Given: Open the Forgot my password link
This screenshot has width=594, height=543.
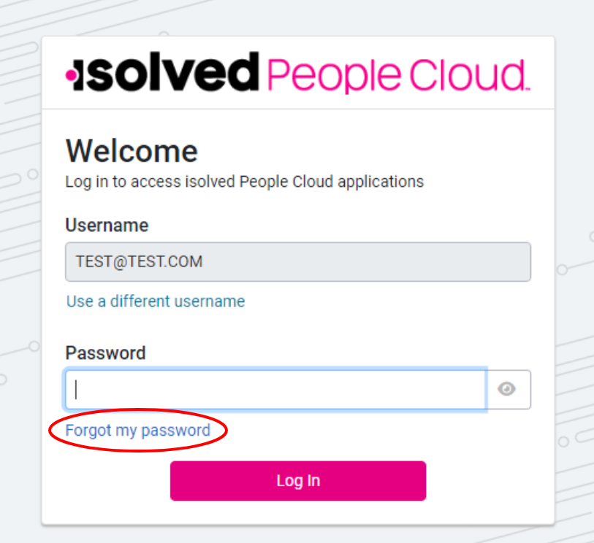Looking at the screenshot, I should pyautogui.click(x=137, y=430).
